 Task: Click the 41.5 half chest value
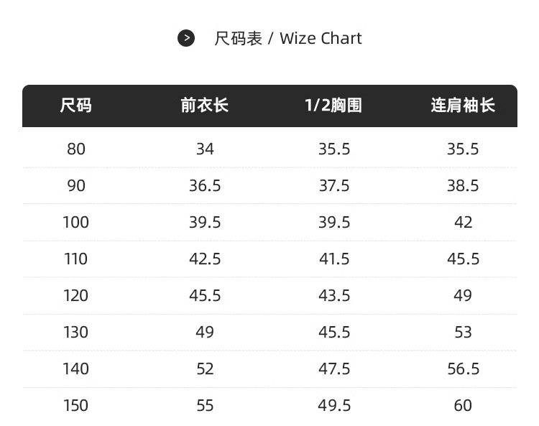coord(334,259)
